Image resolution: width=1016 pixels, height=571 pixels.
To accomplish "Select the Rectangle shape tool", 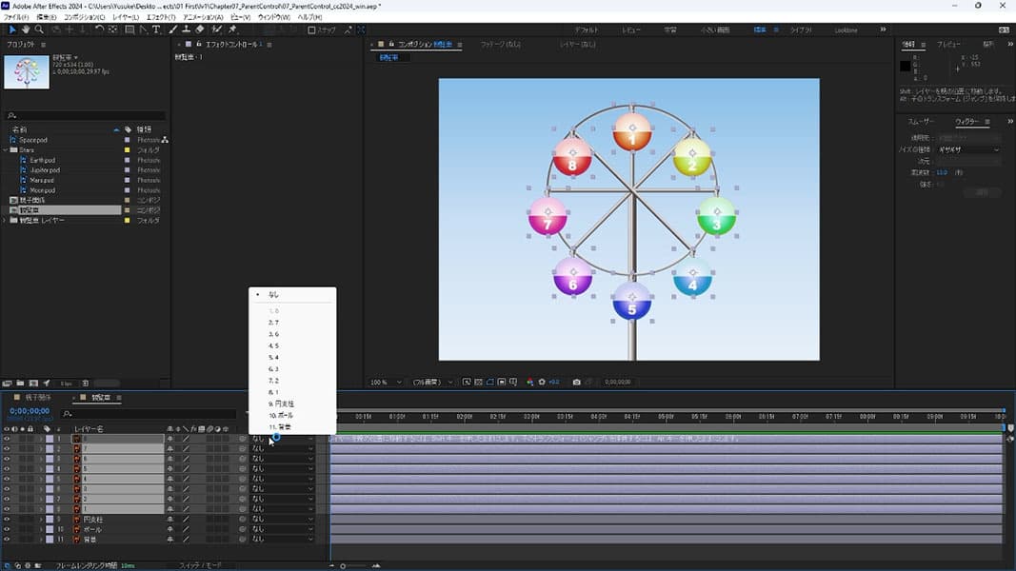I will click(129, 30).
